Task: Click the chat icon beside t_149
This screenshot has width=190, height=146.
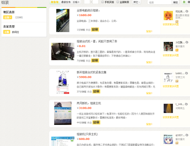Action: point(186,104)
